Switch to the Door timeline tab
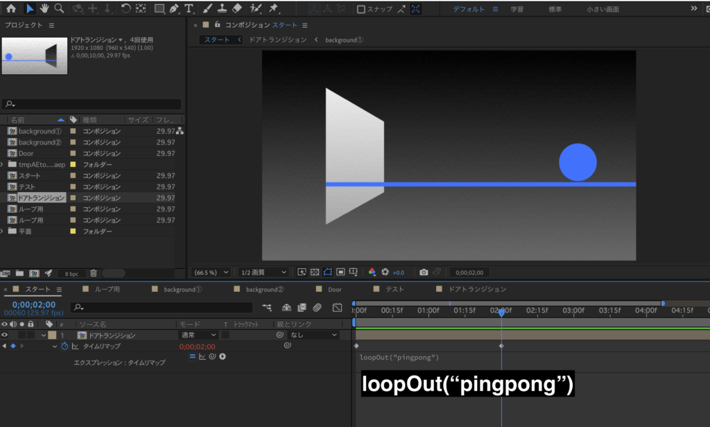Screen dimensions: 710x427 click(x=334, y=289)
